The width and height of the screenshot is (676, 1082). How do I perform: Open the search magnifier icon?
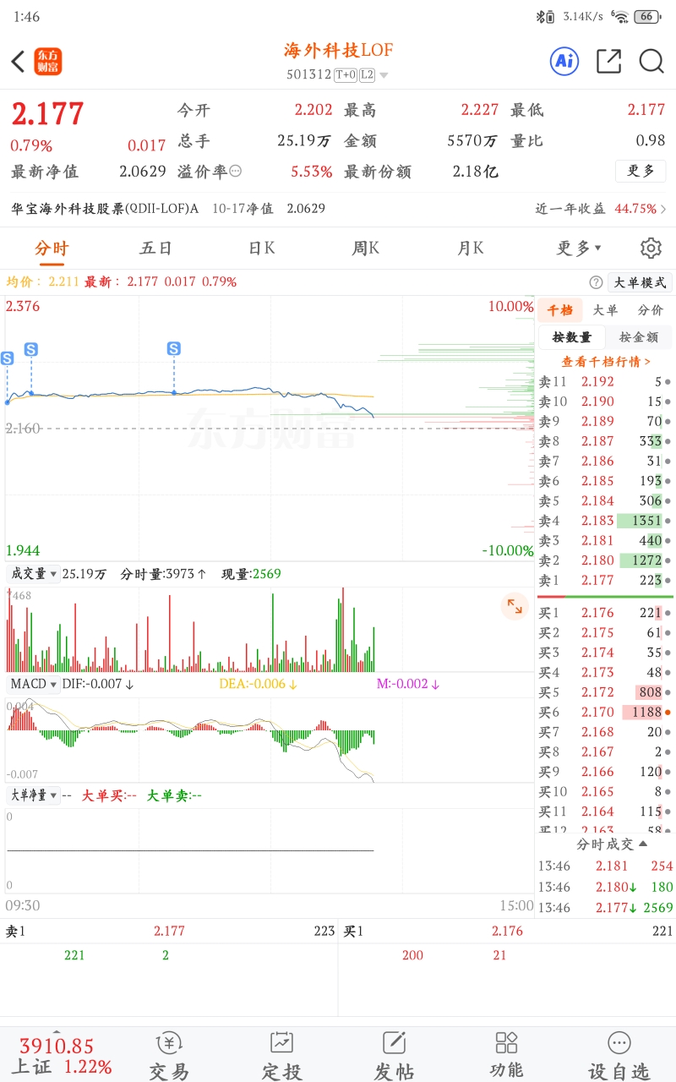(x=651, y=61)
